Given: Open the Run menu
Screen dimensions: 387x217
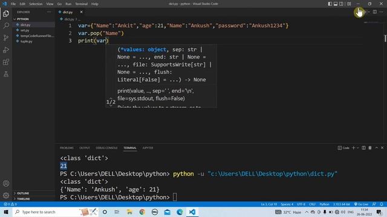Looking at the screenshot, I should click(x=68, y=4).
